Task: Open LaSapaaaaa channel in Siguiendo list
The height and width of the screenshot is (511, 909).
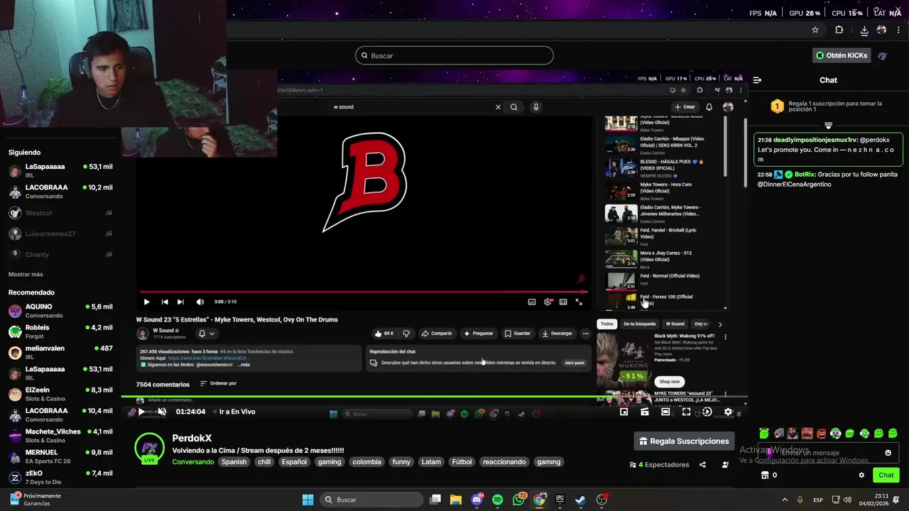Action: tap(60, 170)
